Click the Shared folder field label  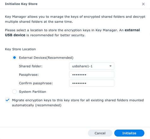(x=31, y=66)
